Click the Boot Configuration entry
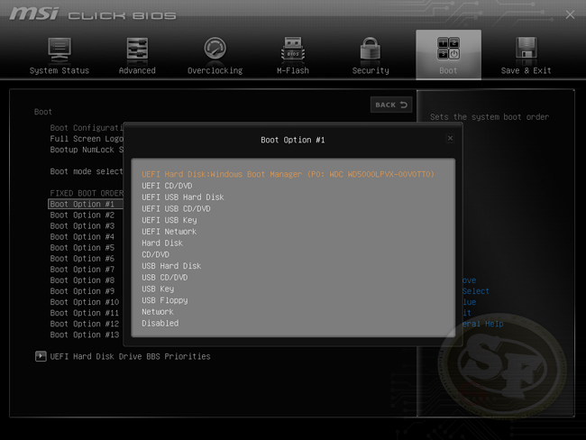 87,128
